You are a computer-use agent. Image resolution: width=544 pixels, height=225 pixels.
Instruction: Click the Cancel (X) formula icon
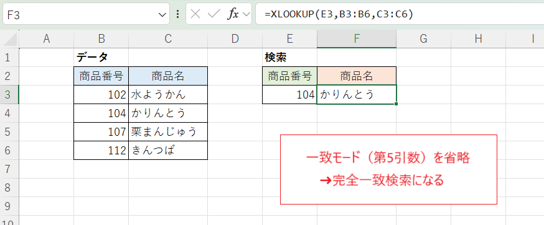pyautogui.click(x=195, y=14)
